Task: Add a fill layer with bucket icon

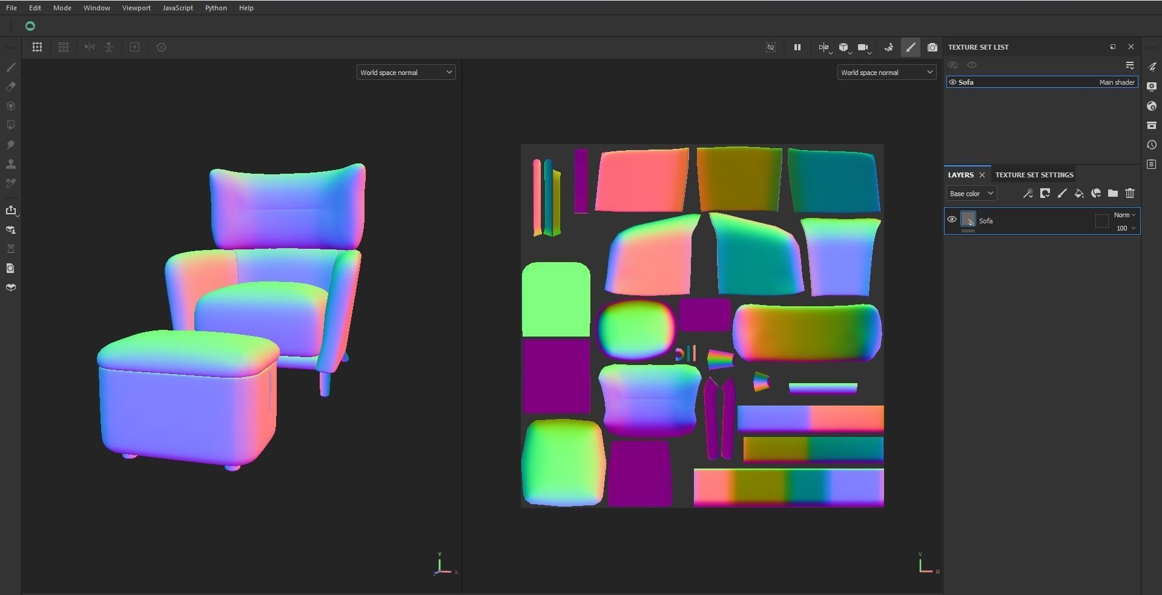Action: pyautogui.click(x=1079, y=194)
